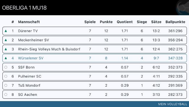Open the Dürener TV team row
The image size is (189, 107).
94,31
